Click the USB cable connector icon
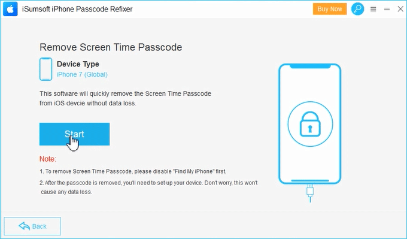Image resolution: width=407 pixels, height=239 pixels. (x=310, y=192)
